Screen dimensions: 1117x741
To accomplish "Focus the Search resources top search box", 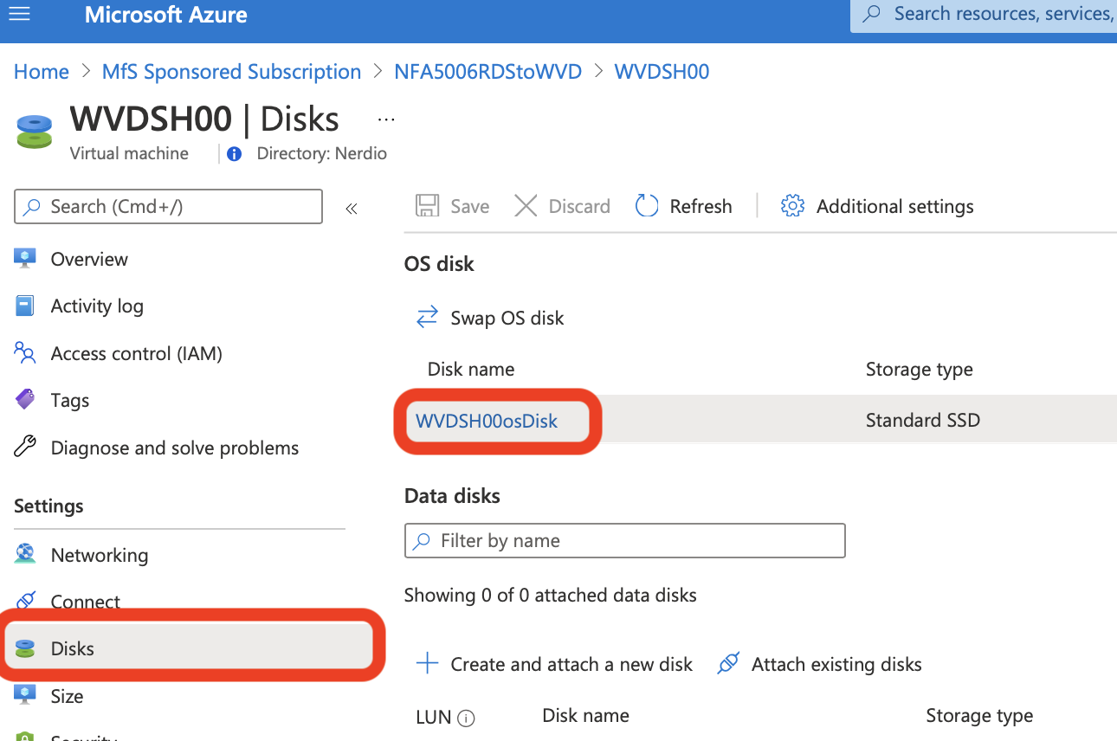I will (984, 15).
